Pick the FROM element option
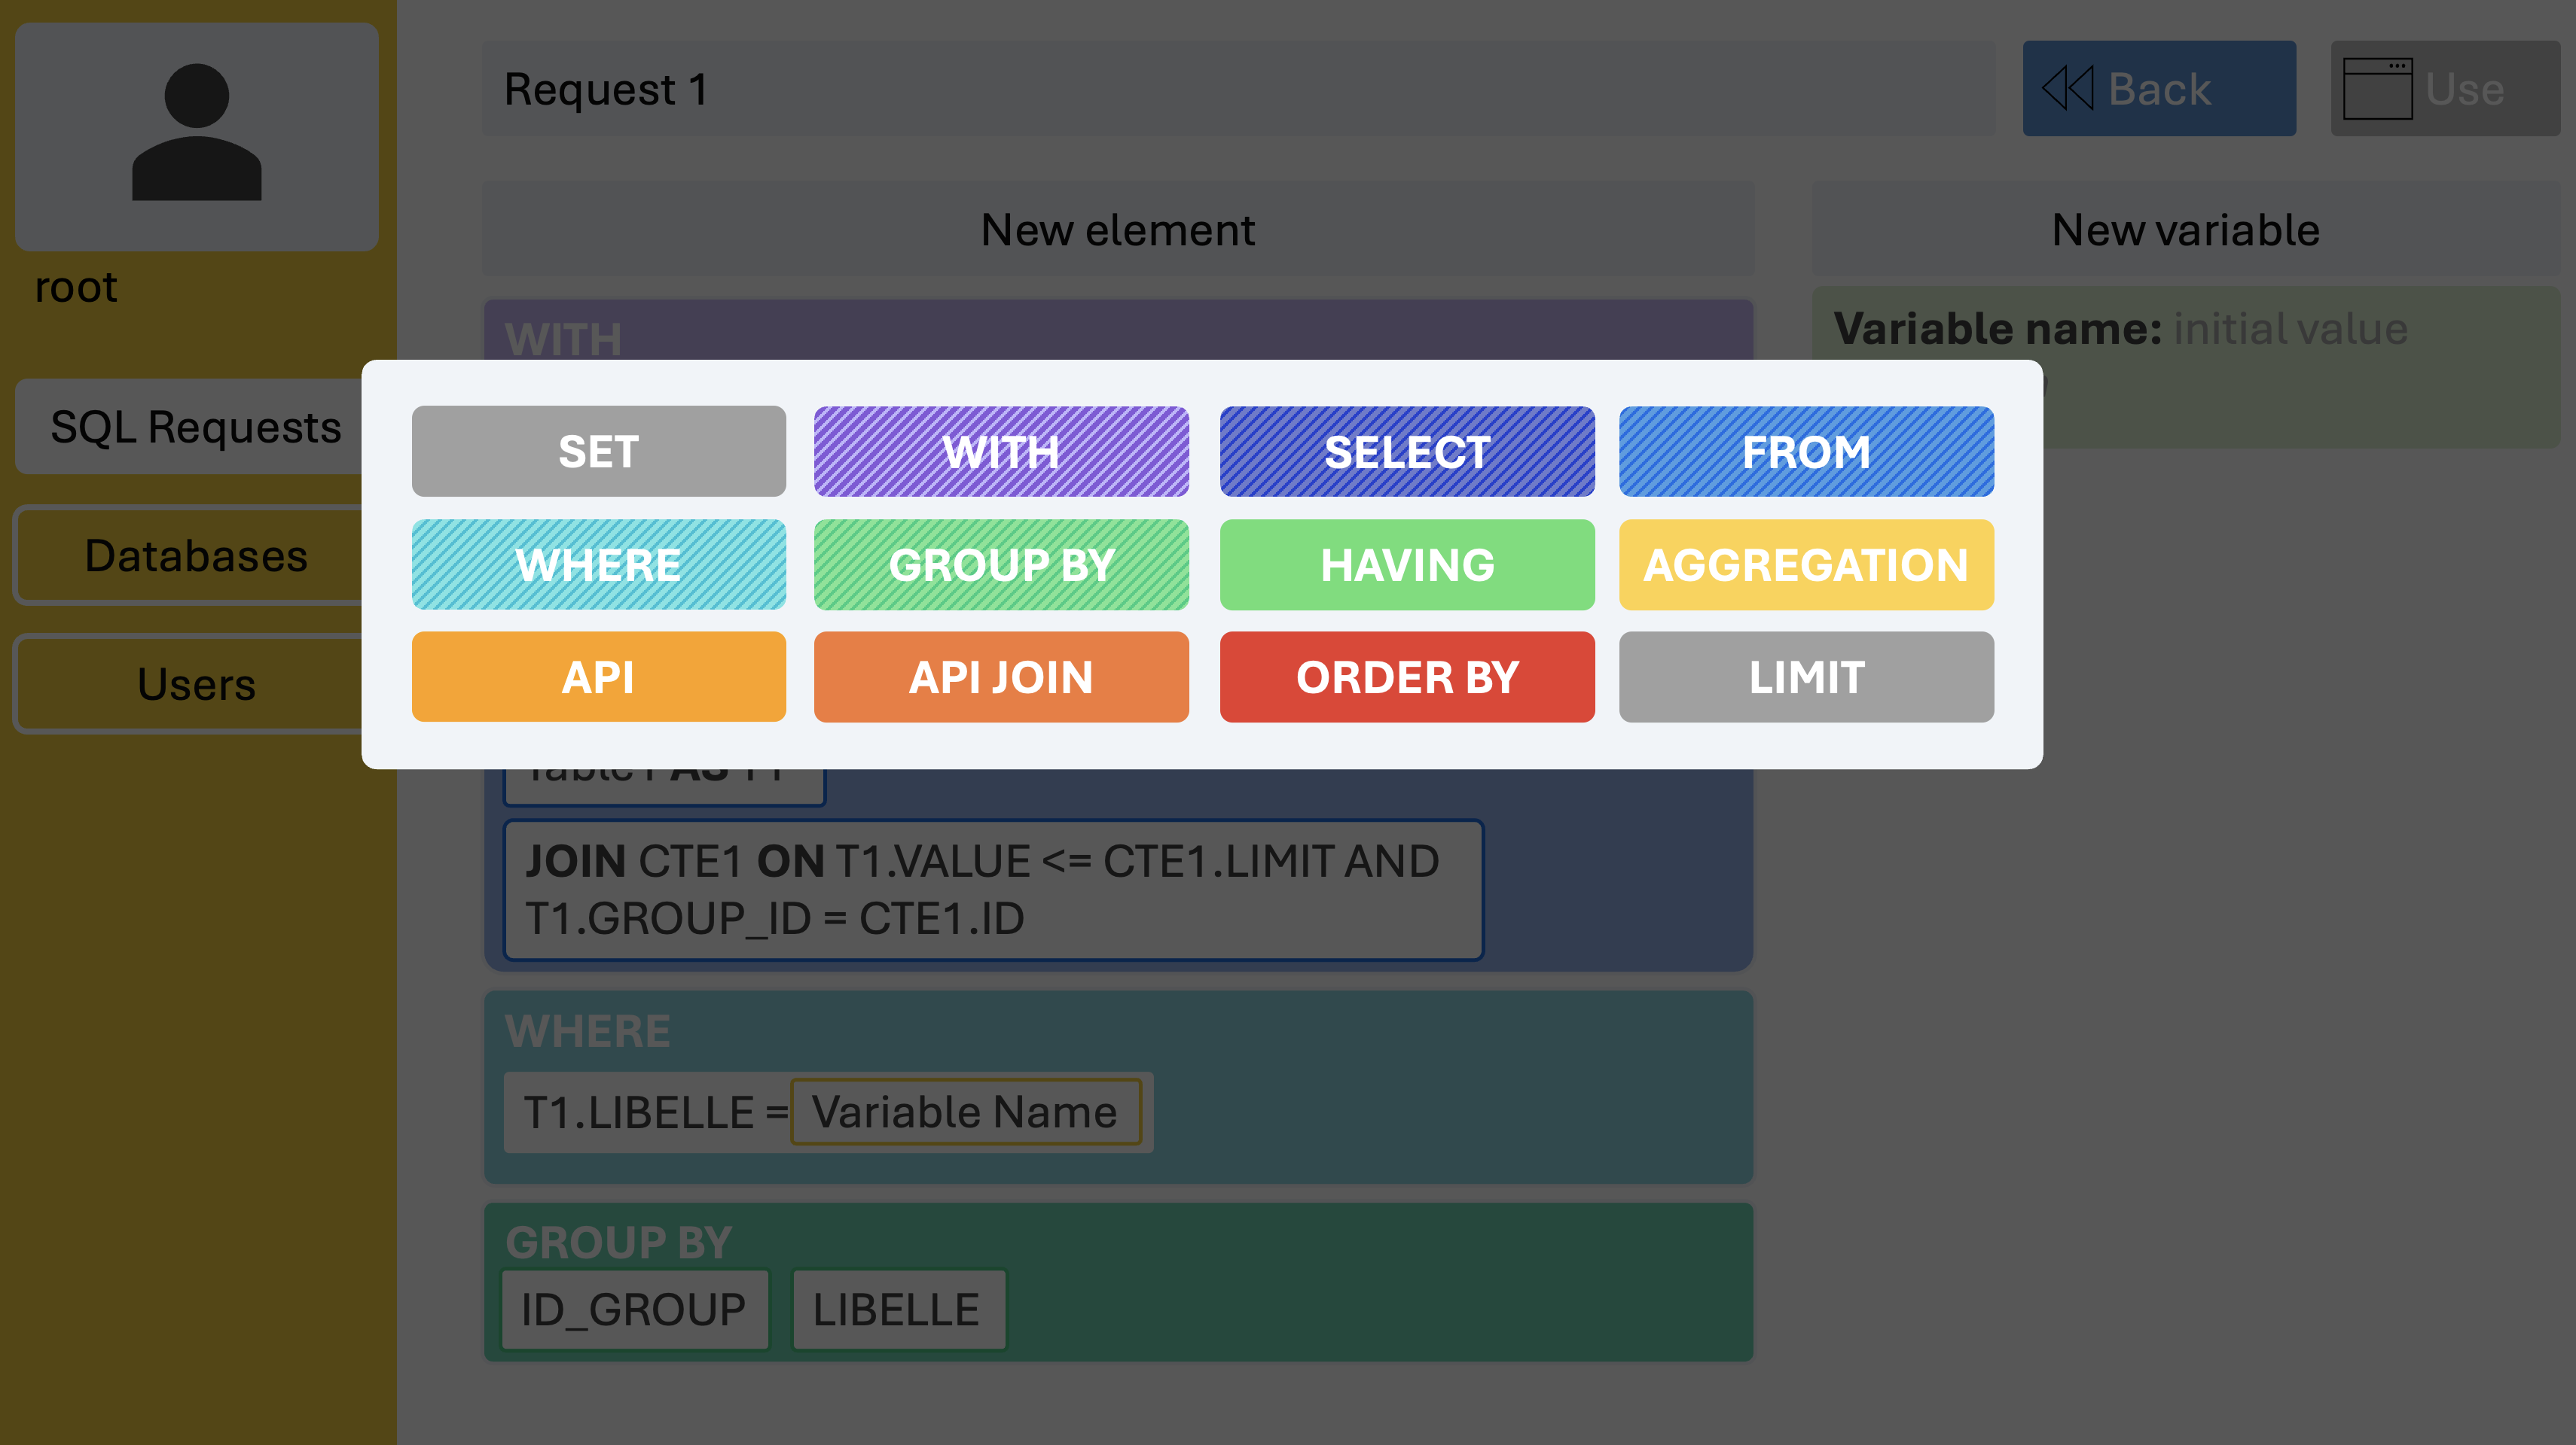 pyautogui.click(x=1806, y=452)
